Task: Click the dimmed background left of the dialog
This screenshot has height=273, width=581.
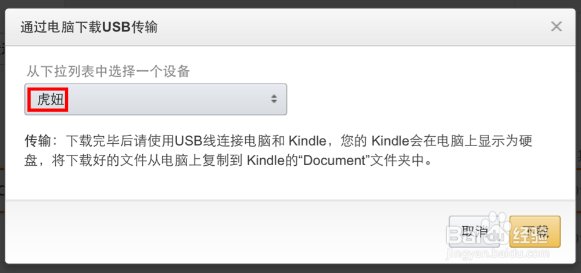Action: click(x=2, y=145)
